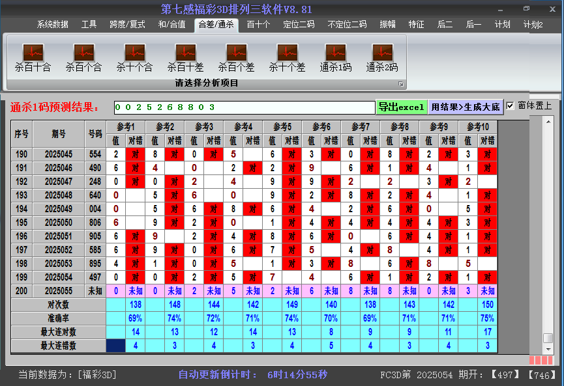Open the 杀十个差 analysis icon

[x=287, y=57]
